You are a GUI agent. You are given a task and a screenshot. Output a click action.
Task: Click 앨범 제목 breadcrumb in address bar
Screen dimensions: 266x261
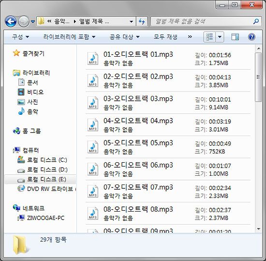(x=94, y=21)
